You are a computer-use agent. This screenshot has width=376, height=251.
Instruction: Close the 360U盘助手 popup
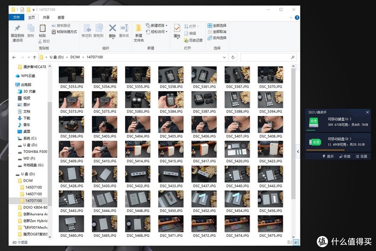[368, 112]
